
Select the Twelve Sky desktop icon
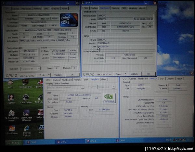click(x=40, y=114)
